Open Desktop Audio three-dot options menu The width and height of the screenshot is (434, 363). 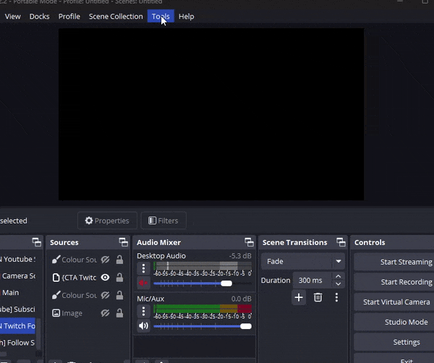pos(143,268)
